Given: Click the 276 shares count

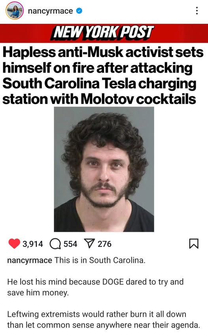Looking at the screenshot, I should pyautogui.click(x=104, y=244).
